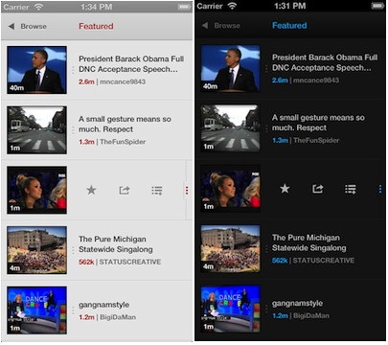Image resolution: width=388 pixels, height=345 pixels.
Task: Click the back arrow beside Browse in light theme
Action: point(11,27)
